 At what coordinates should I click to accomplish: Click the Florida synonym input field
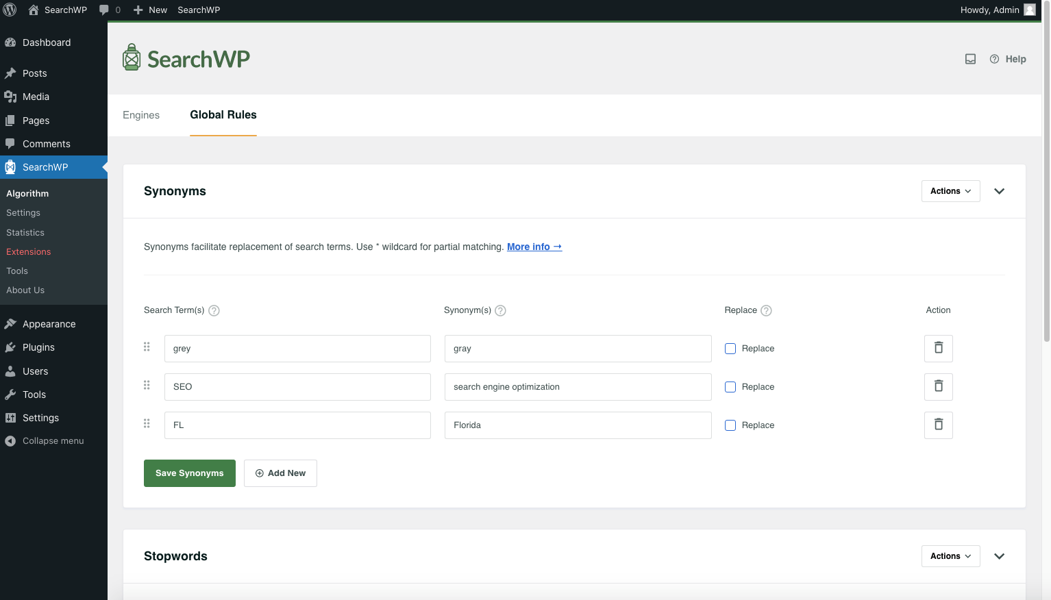(578, 425)
